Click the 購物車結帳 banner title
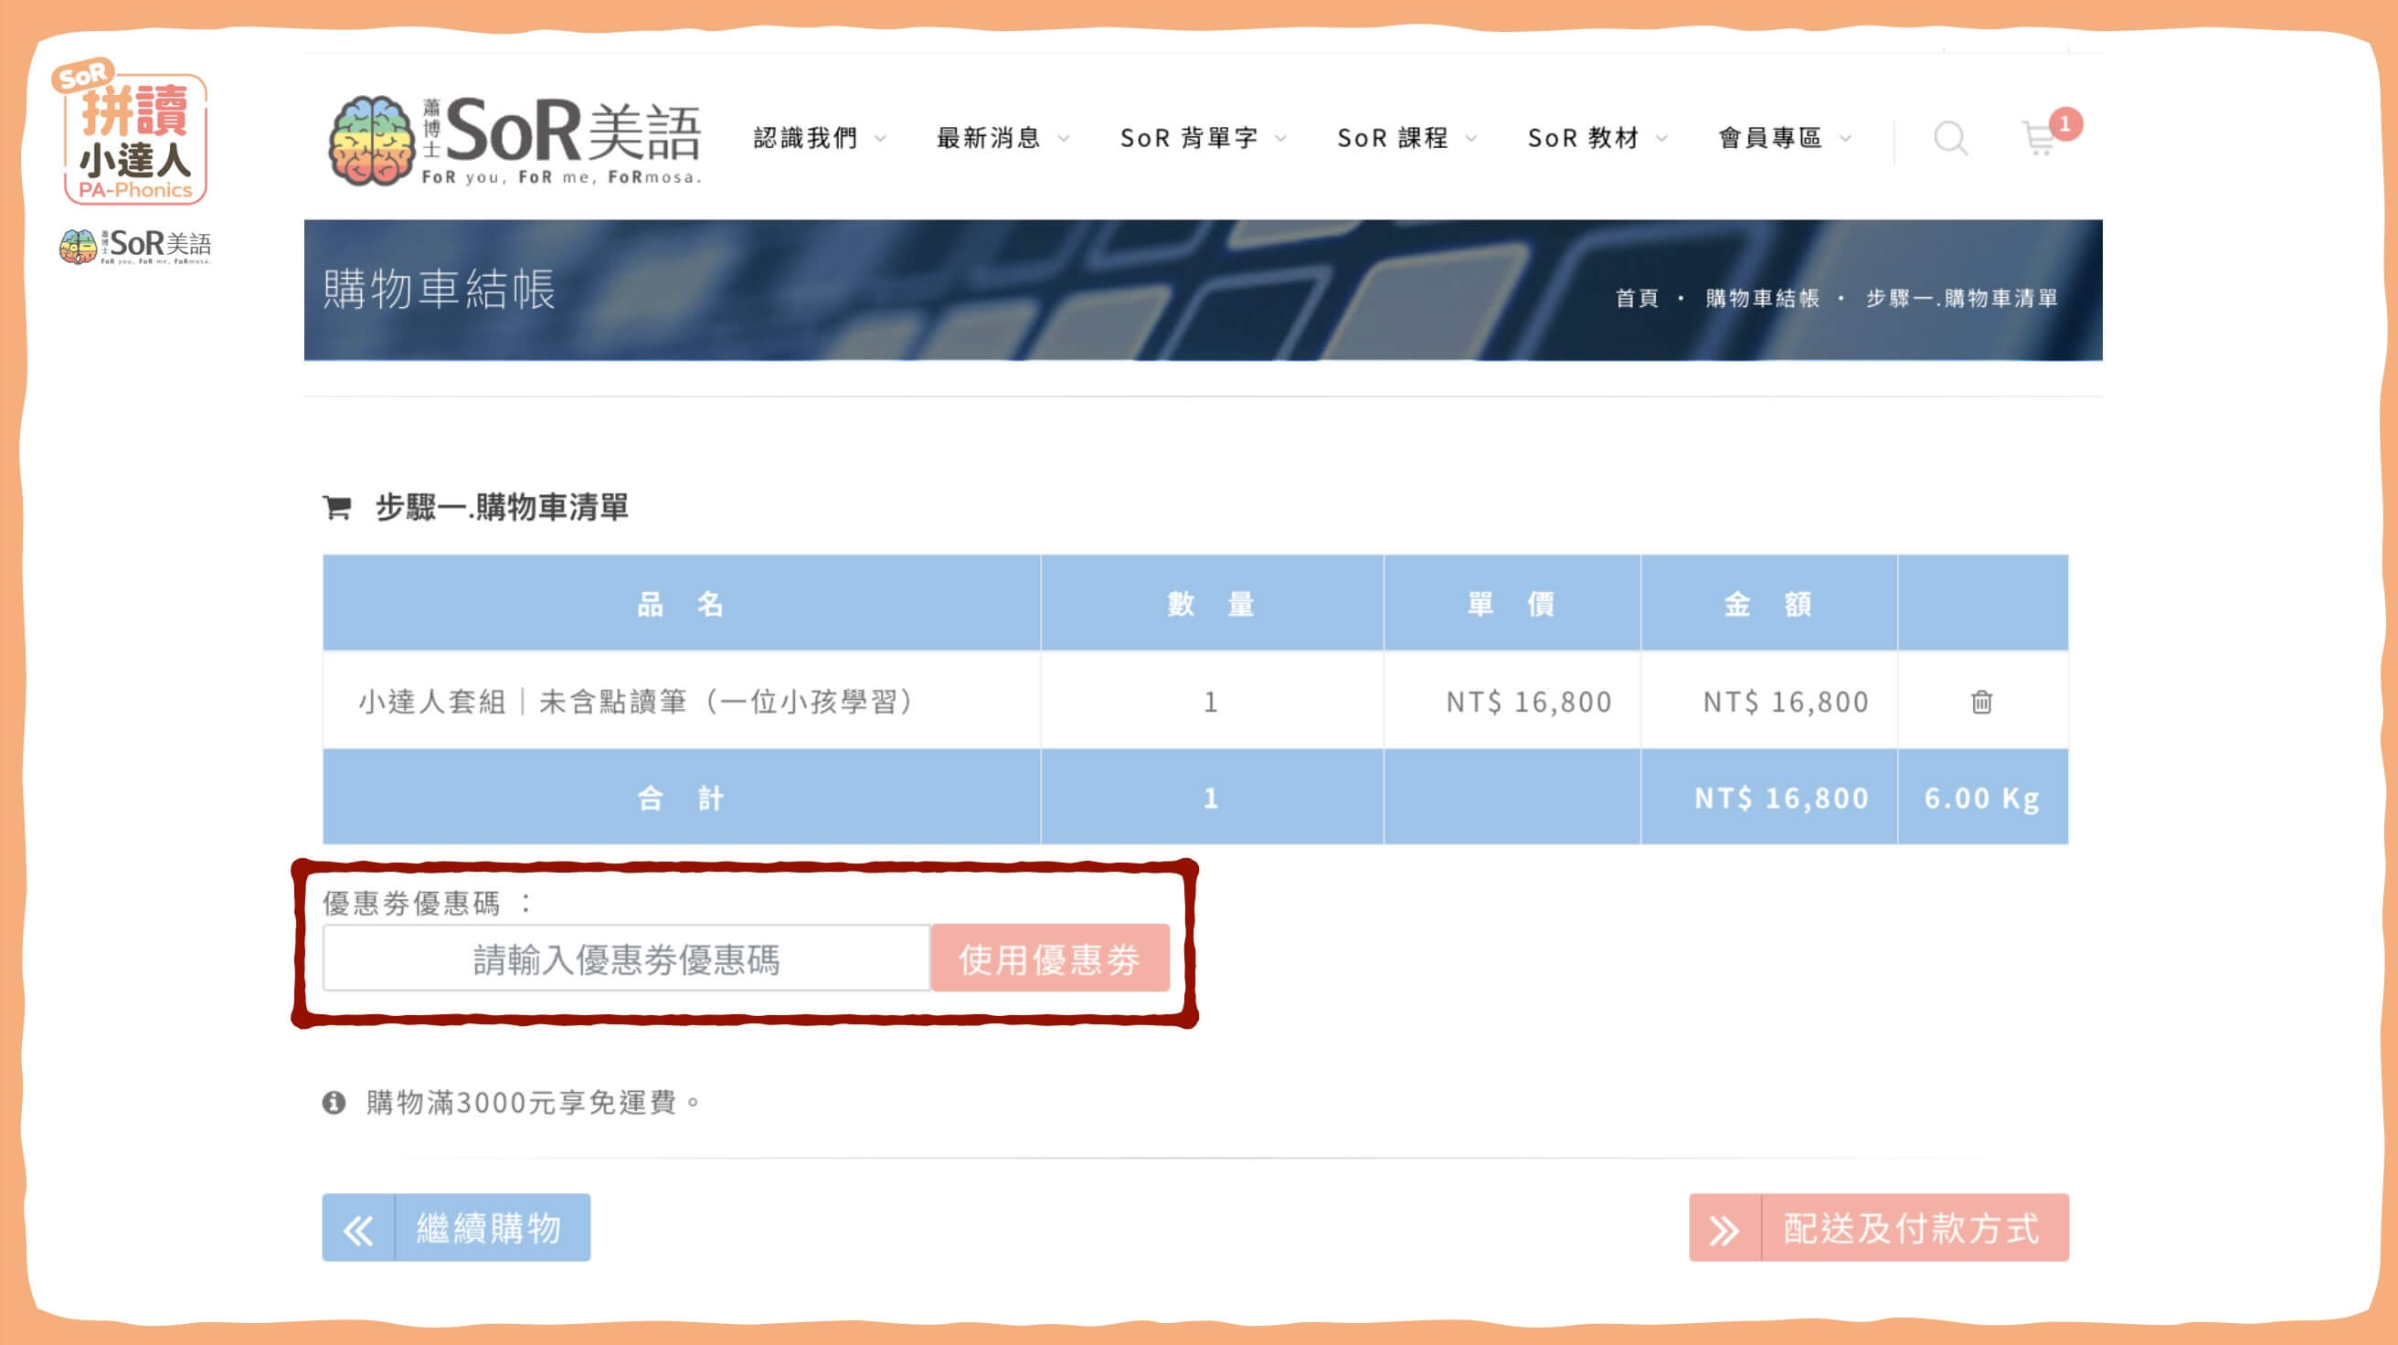The height and width of the screenshot is (1345, 2398). point(439,289)
